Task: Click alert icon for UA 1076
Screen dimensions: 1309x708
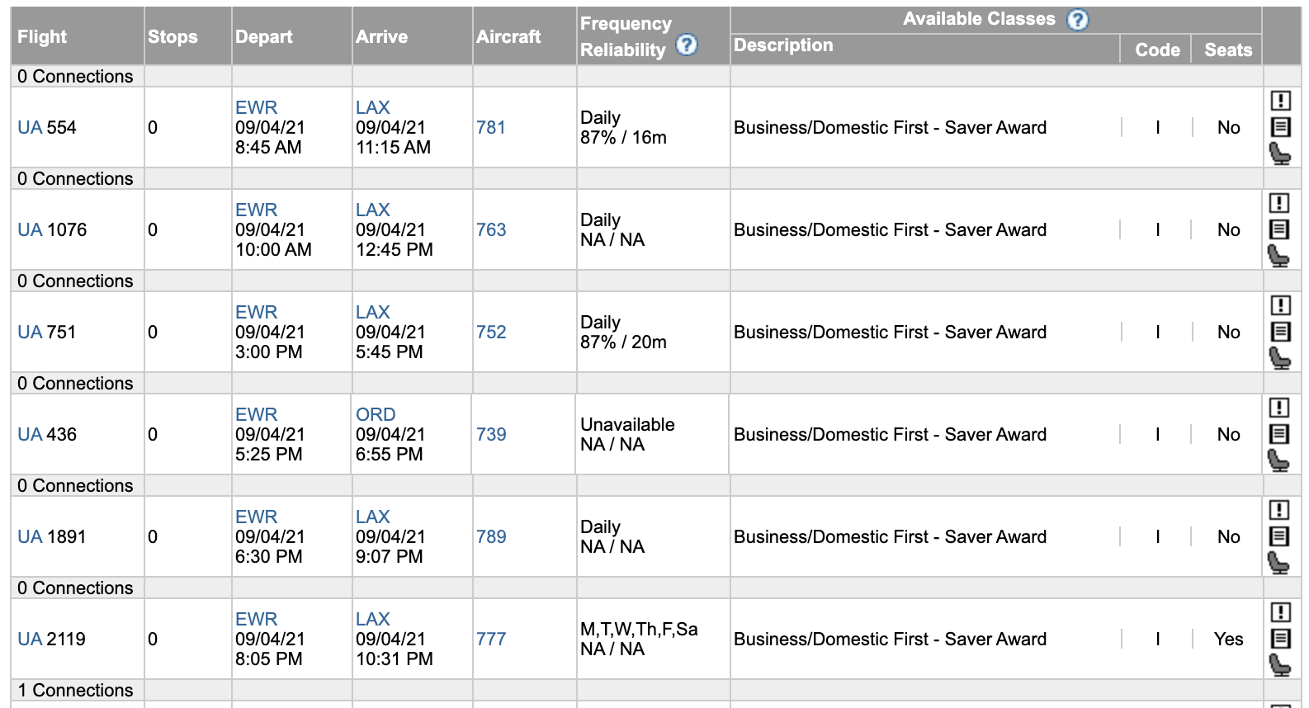Action: click(1278, 203)
